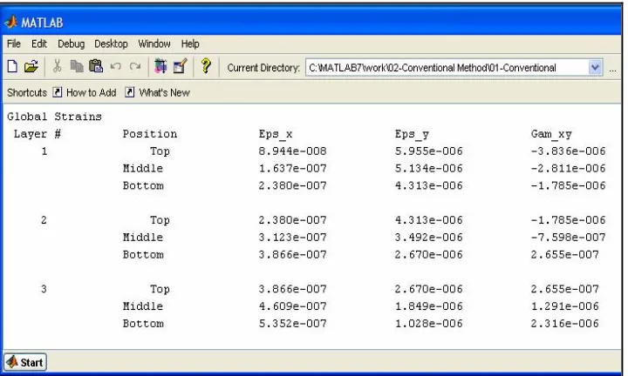Click the Eps_x column header

(x=276, y=135)
